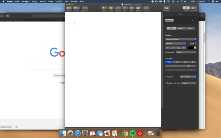The width and height of the screenshot is (221, 138).
Task: Open the Helvetica Neue font dropdown
Action: (181, 39)
